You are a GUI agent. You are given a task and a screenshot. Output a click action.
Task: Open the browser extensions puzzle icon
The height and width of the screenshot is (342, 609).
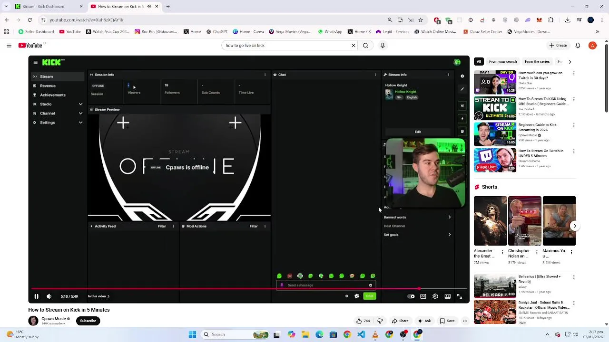pyautogui.click(x=550, y=20)
